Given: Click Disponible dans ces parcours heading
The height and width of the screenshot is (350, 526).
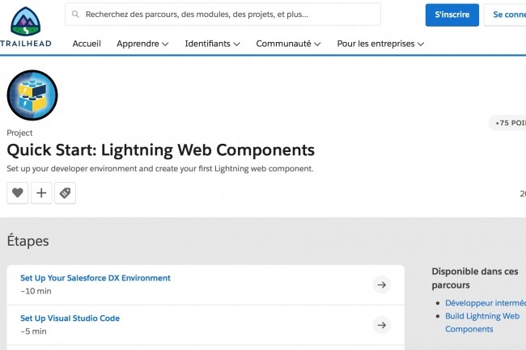Looking at the screenshot, I should 475,278.
